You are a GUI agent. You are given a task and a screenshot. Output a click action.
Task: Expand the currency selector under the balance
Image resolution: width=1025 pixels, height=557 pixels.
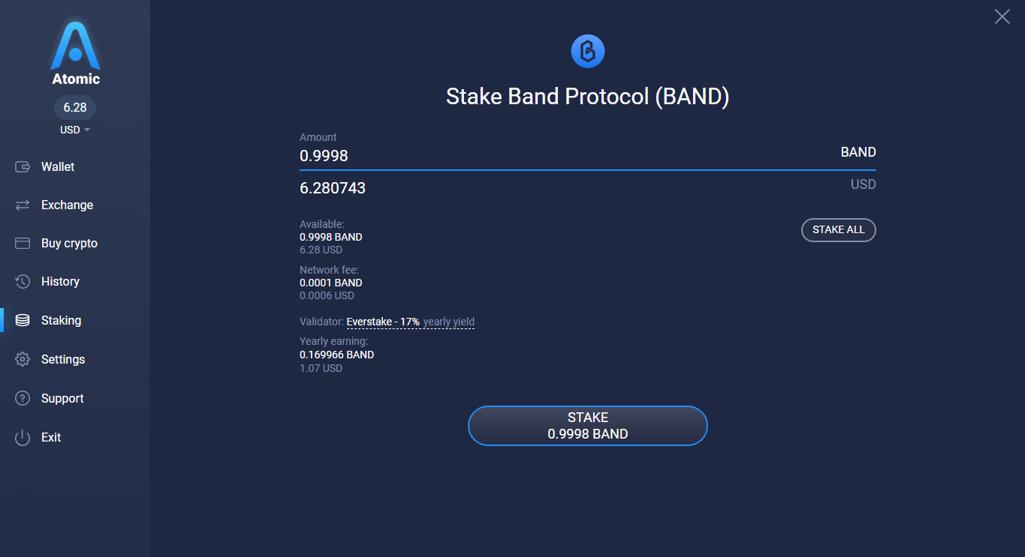[x=74, y=129]
